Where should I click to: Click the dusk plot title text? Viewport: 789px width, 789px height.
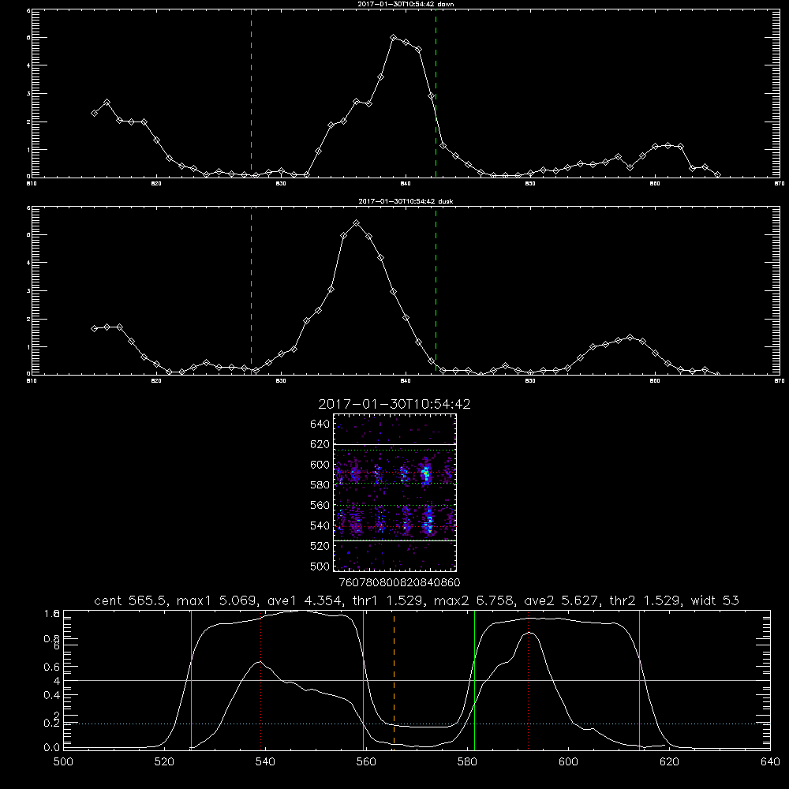(x=406, y=201)
